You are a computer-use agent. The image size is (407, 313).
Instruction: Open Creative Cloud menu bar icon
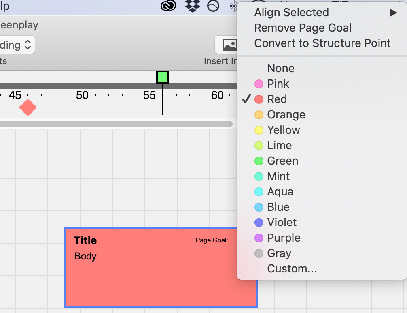pos(168,6)
